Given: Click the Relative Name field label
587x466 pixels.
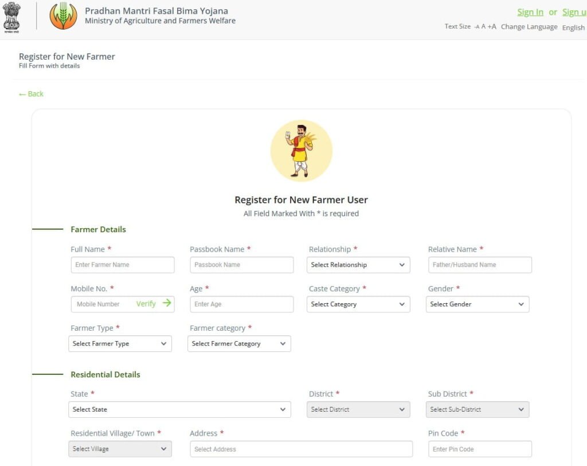Looking at the screenshot, I should click(x=452, y=249).
